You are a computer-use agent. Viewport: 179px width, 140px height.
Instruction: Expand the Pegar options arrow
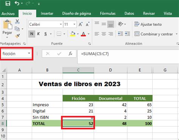[x=7, y=37]
